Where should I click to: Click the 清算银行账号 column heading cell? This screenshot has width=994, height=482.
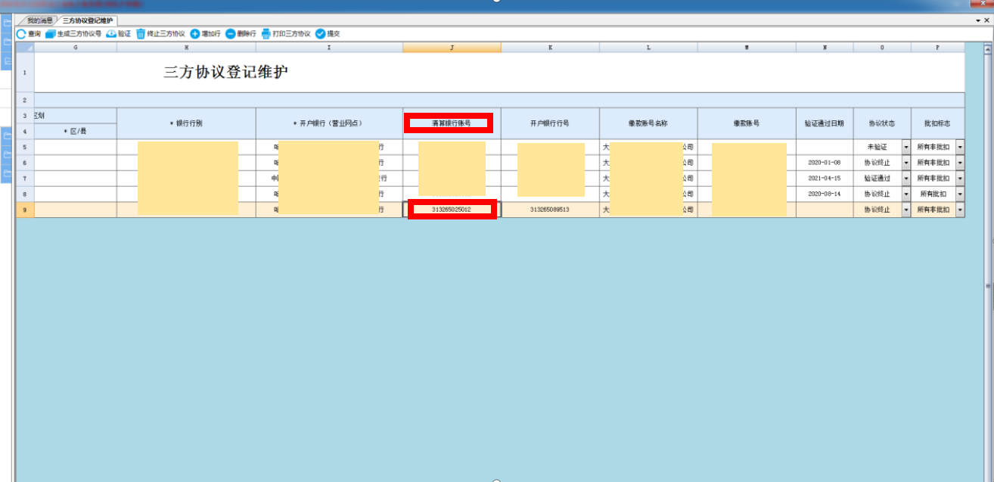tap(452, 123)
